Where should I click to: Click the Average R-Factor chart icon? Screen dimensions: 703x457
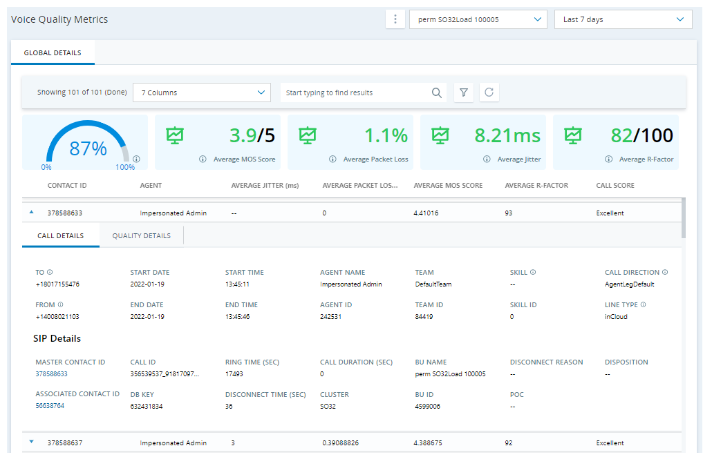tap(573, 135)
